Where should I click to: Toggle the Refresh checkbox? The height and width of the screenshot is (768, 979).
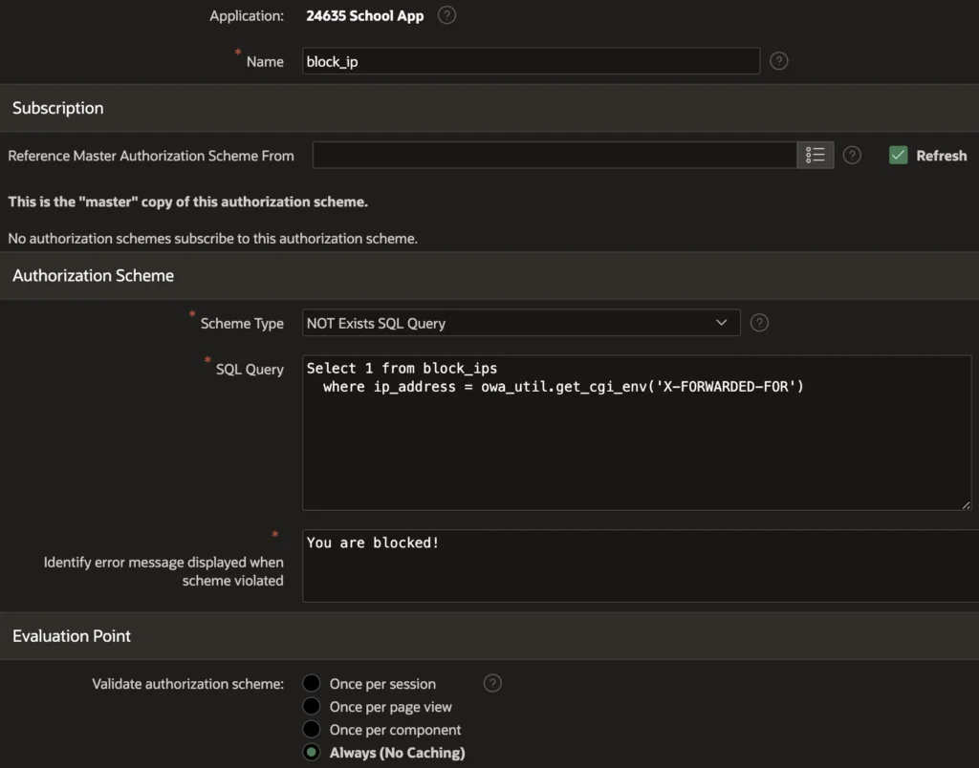pos(898,156)
